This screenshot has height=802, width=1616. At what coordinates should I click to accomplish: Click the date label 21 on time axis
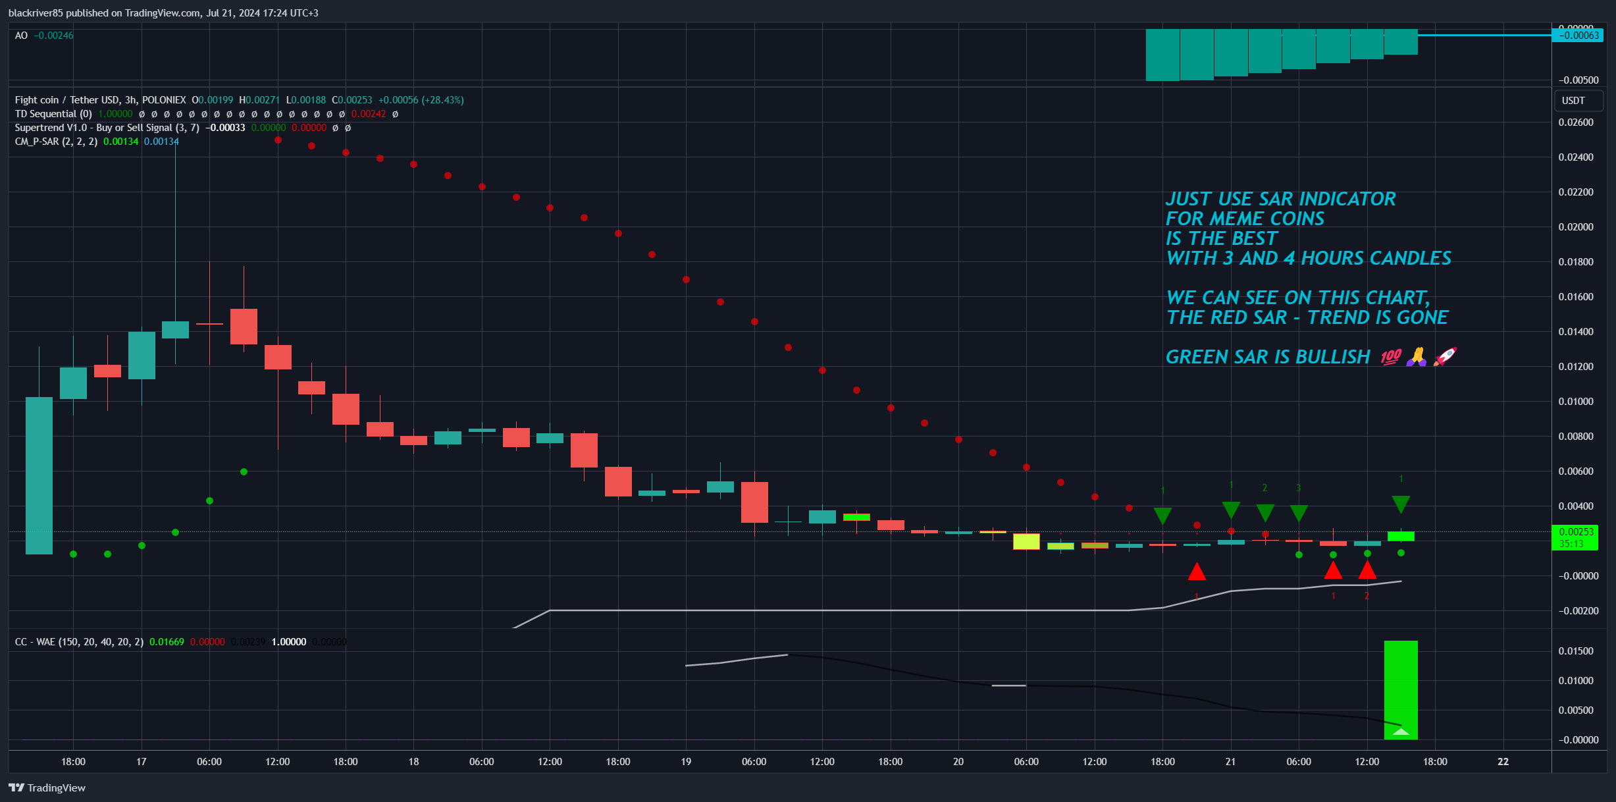tap(1230, 762)
